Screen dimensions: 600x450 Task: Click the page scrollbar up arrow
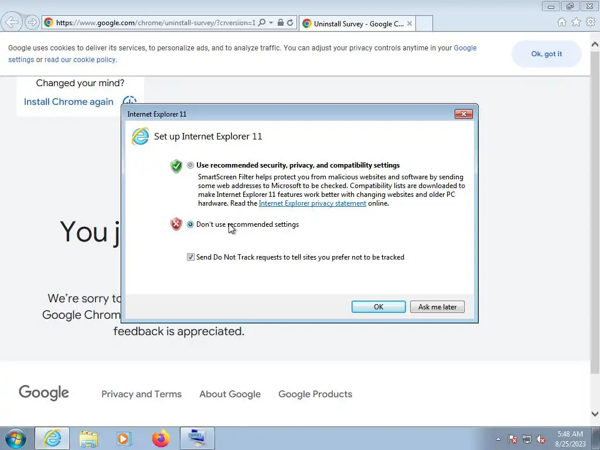click(x=595, y=45)
